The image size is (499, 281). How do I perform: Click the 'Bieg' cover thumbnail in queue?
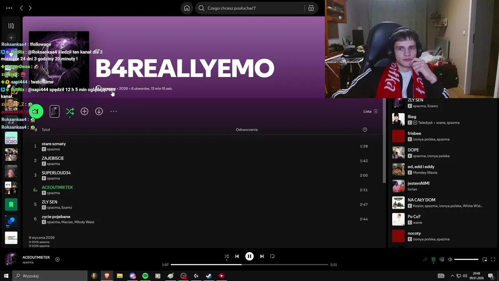[398, 119]
